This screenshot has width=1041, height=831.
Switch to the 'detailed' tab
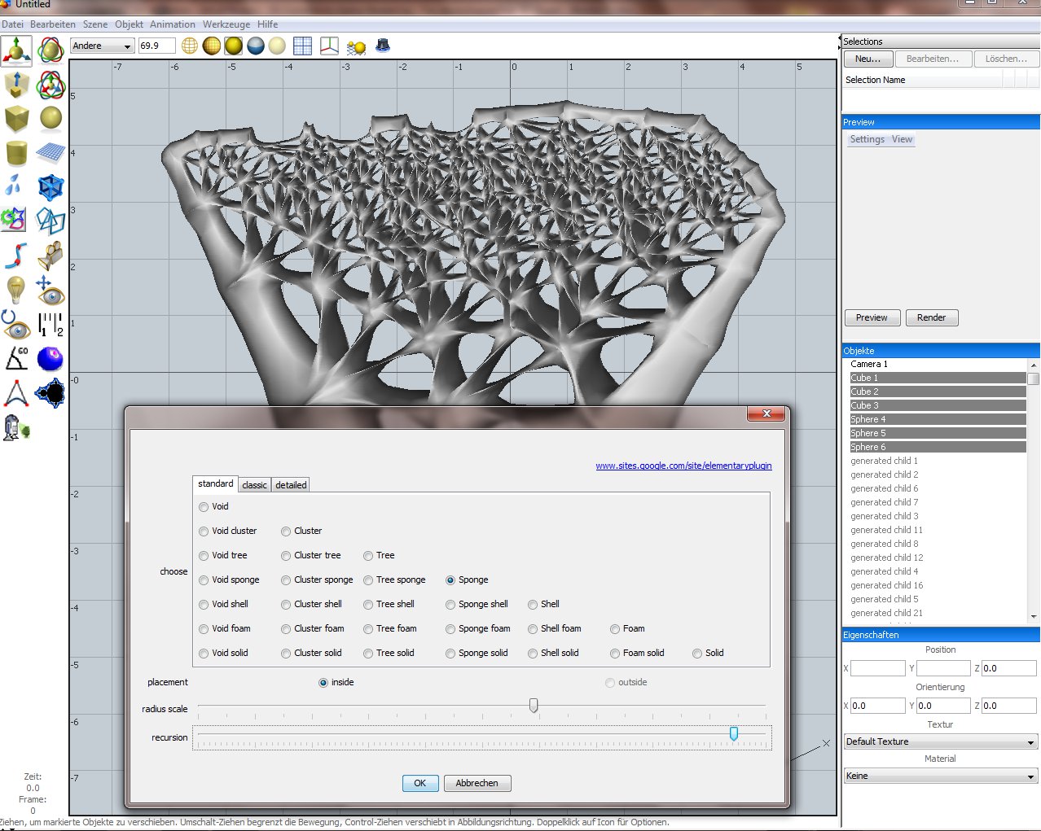(x=291, y=485)
